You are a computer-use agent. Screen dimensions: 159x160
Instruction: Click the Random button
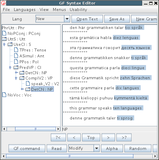[138, 148]
